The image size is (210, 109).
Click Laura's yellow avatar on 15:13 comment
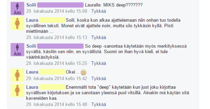pos(17,24)
